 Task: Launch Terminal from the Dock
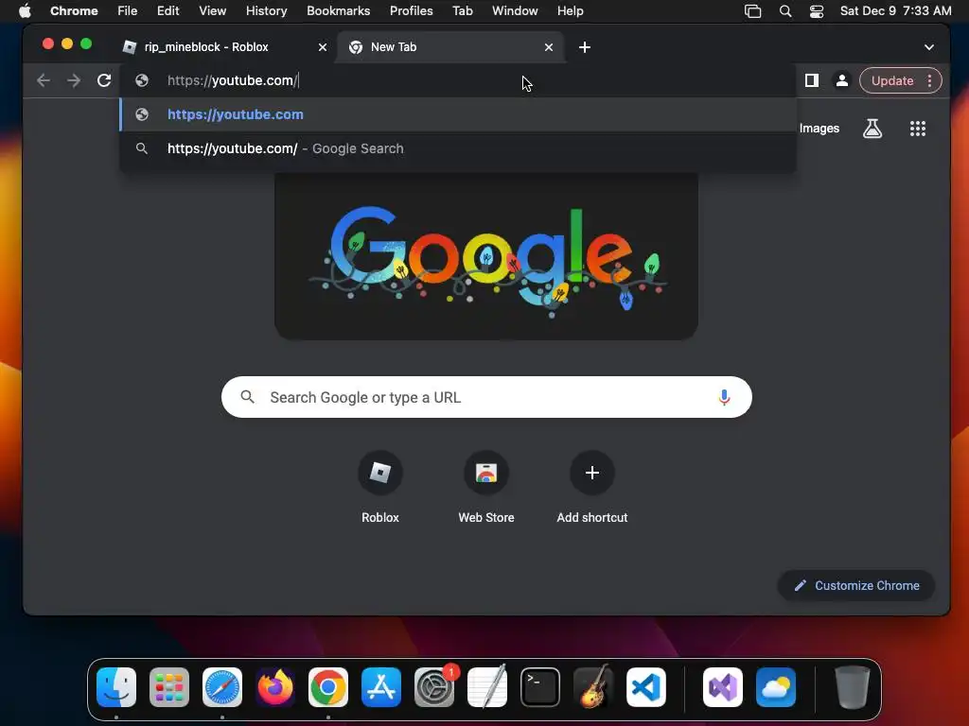tap(540, 687)
